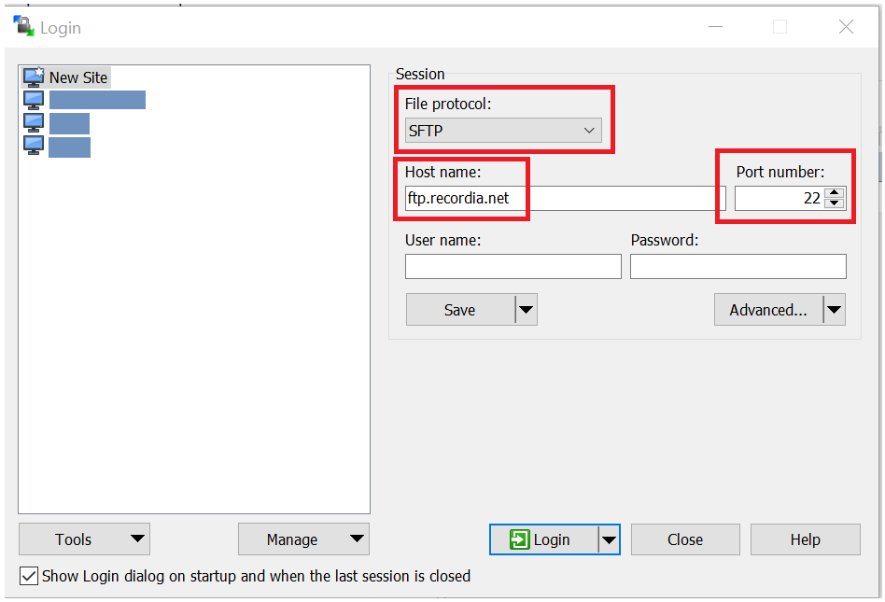Click the "User name:" label
885x602 pixels.
point(443,241)
